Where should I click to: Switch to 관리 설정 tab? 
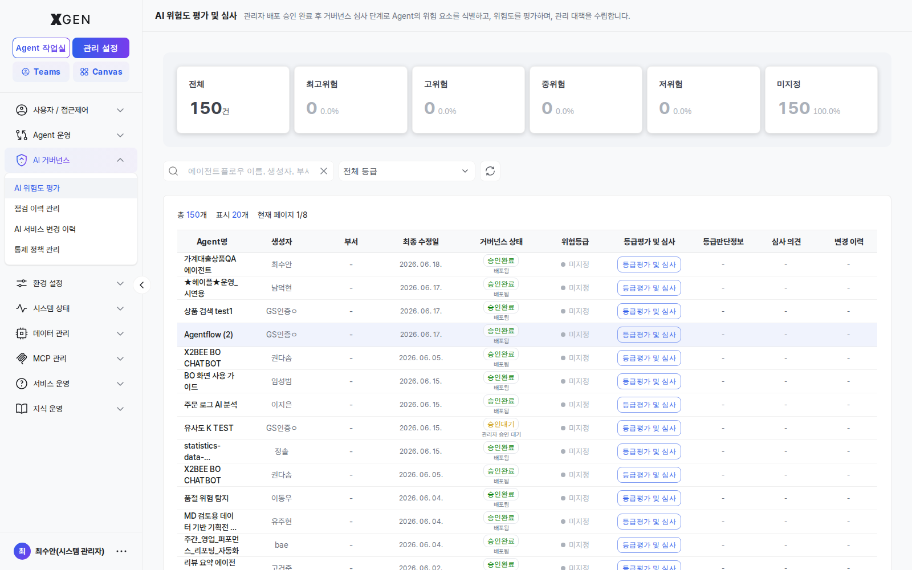pos(101,48)
